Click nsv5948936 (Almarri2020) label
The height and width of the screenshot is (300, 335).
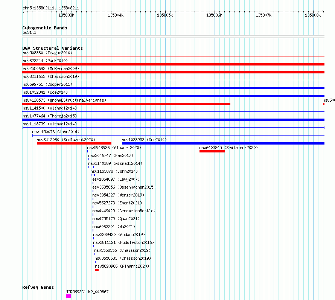(x=114, y=148)
